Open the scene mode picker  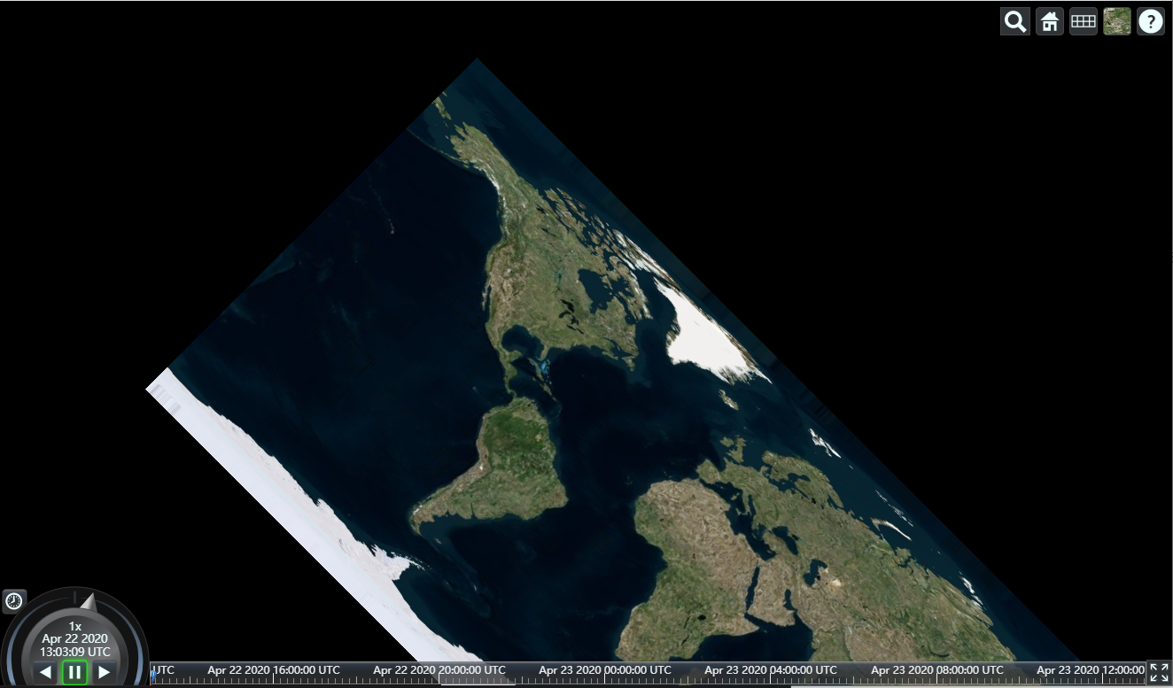tap(1083, 21)
